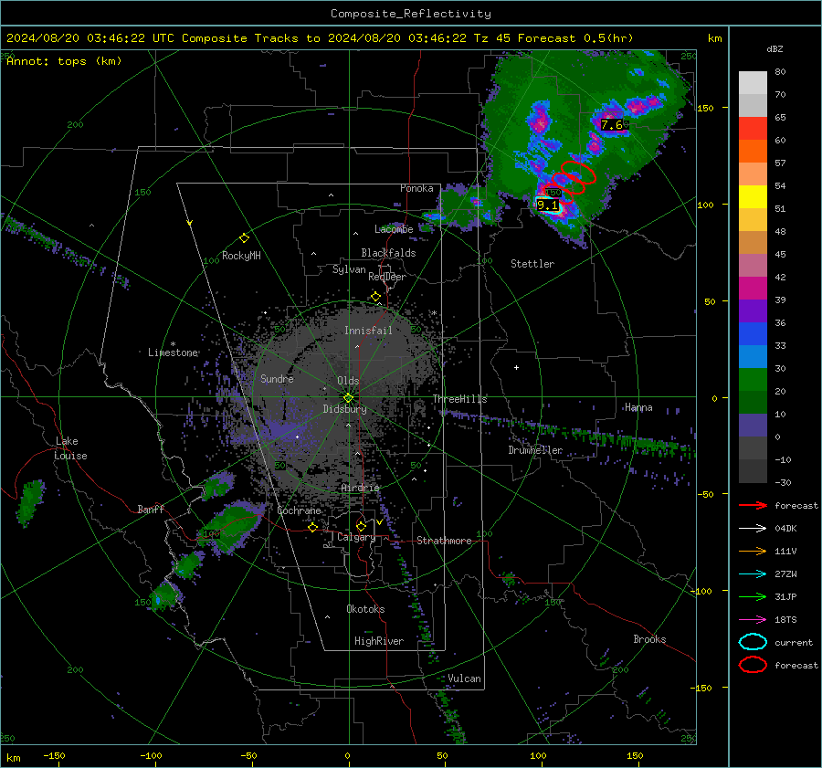Viewport: 822px width, 768px height.
Task: Click the Sundre city label
Action: point(277,378)
